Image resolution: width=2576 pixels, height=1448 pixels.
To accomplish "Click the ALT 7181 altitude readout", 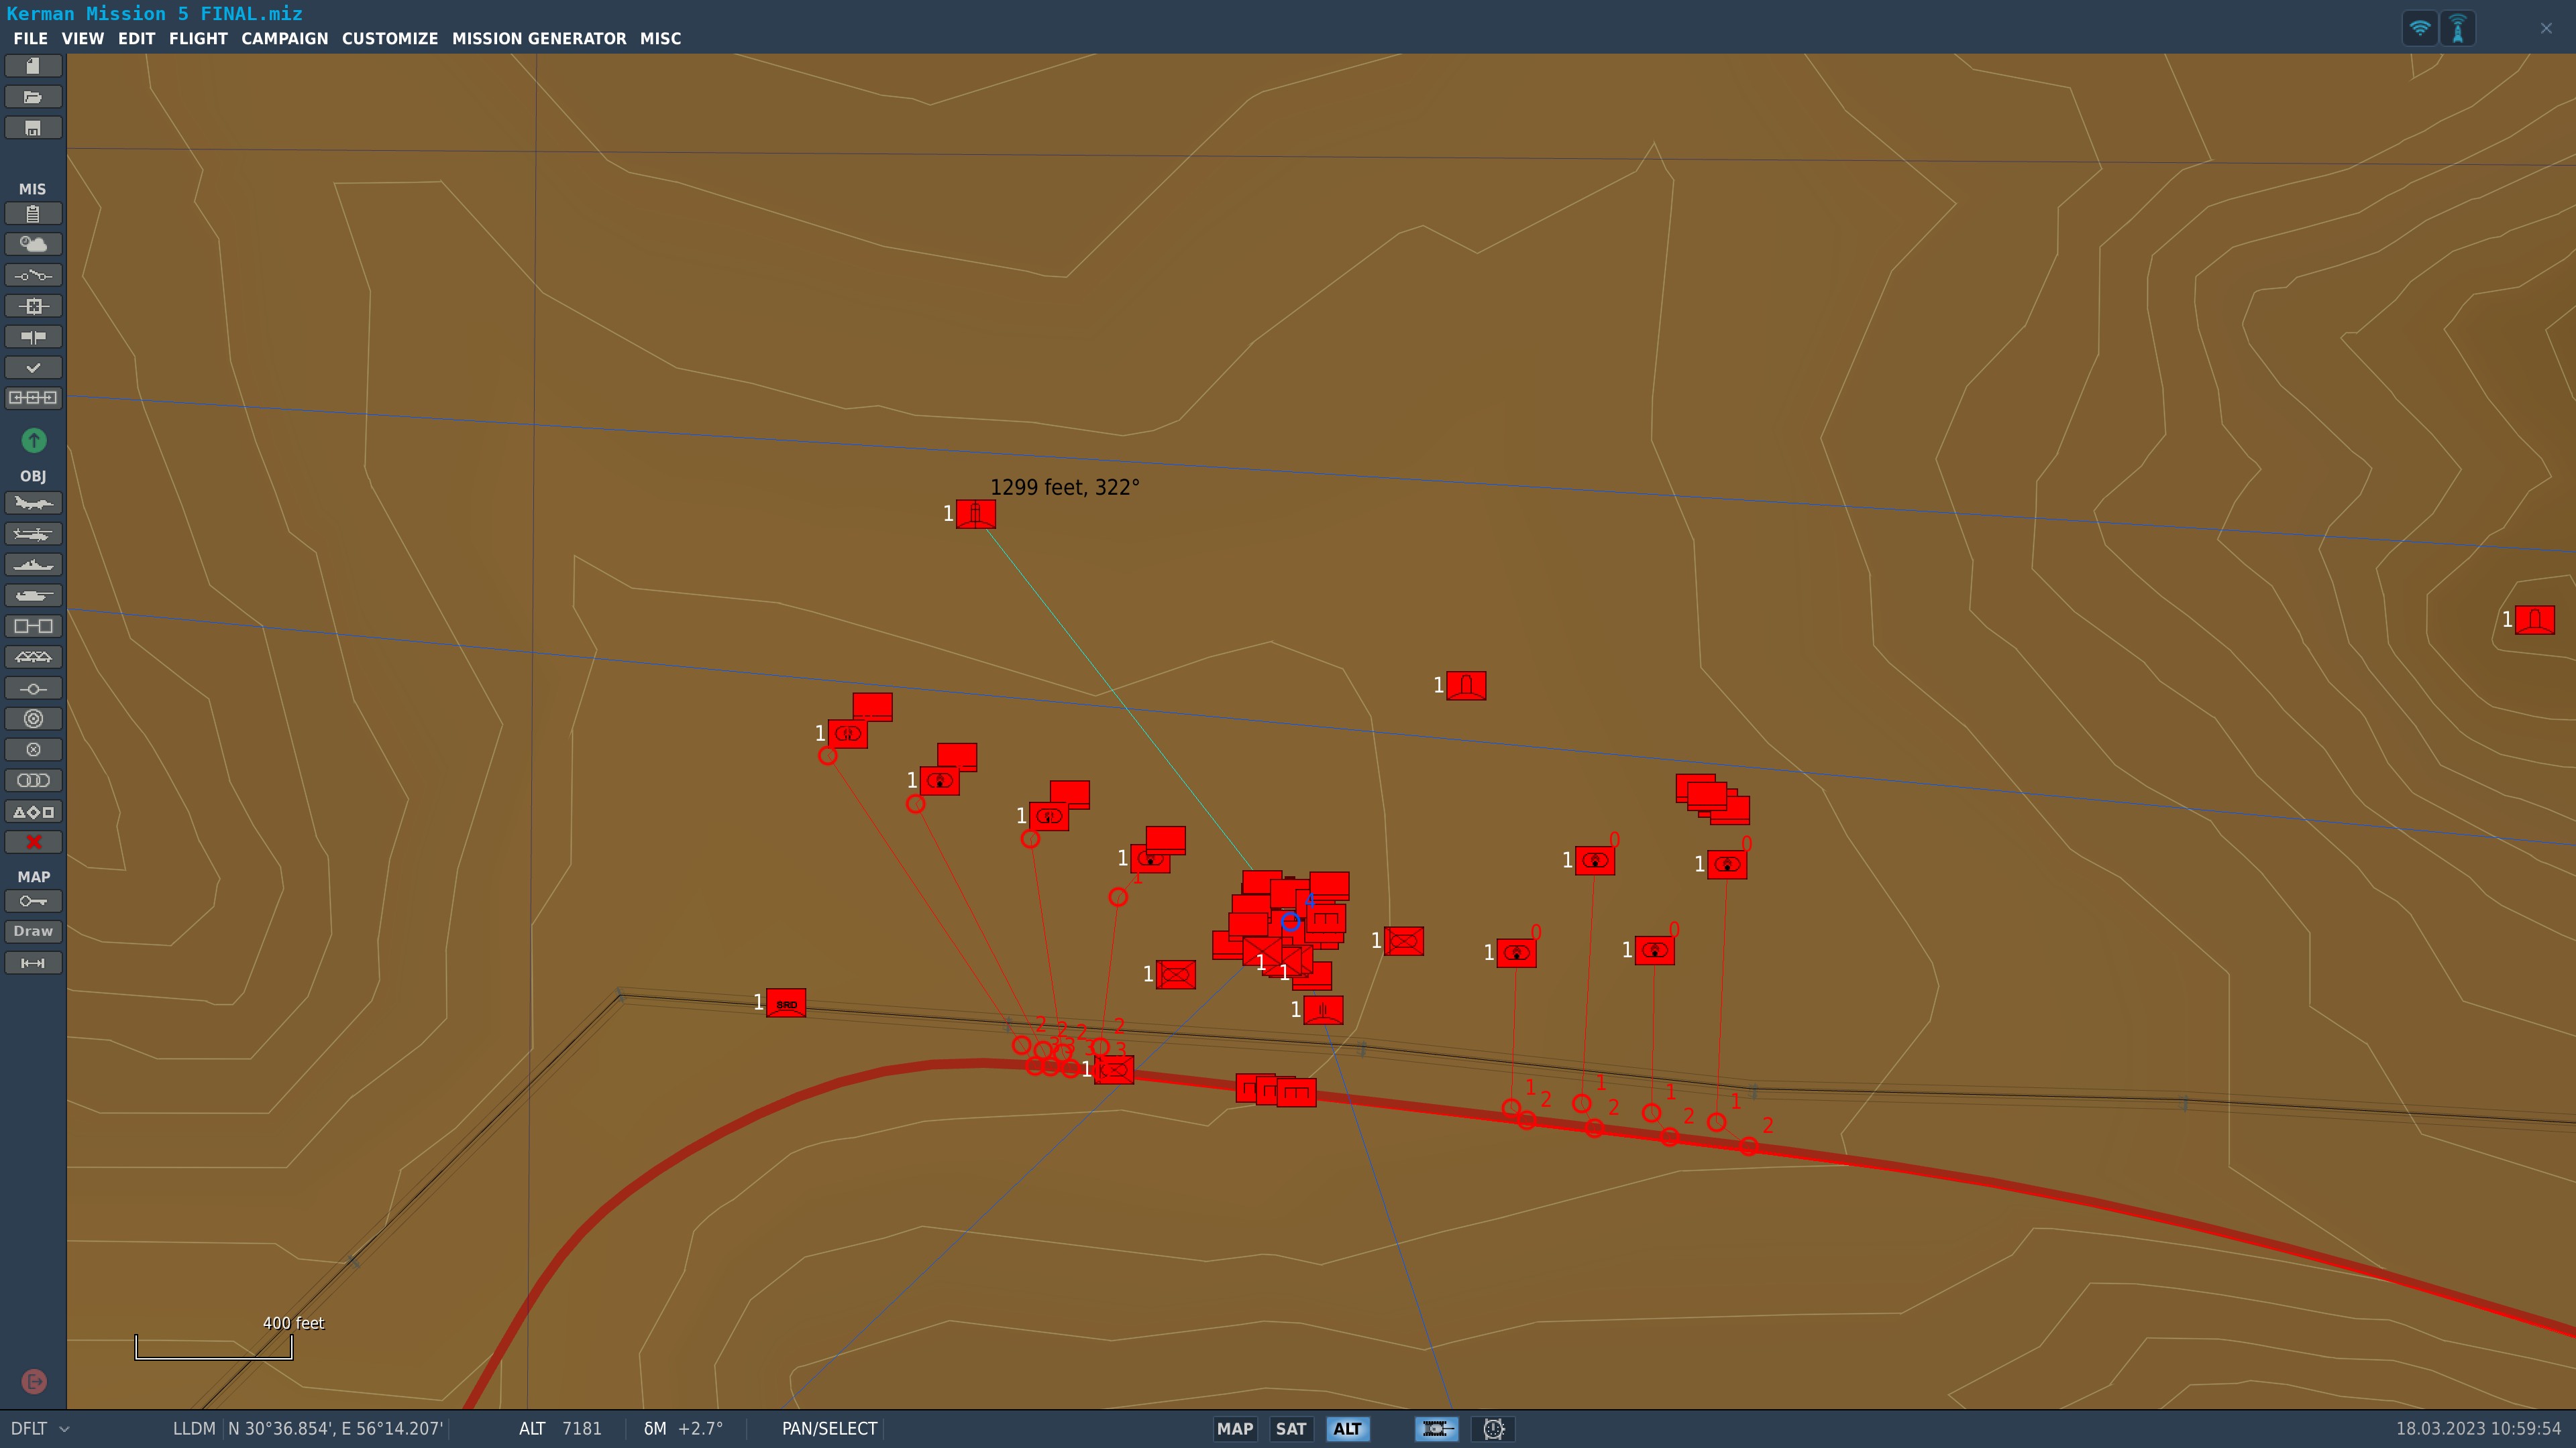I will pyautogui.click(x=560, y=1429).
